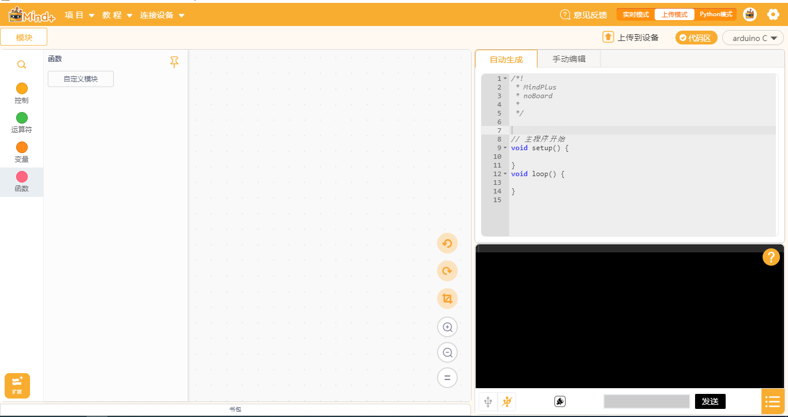Click the crop screenshot icon in workspace
The image size is (788, 417).
point(447,299)
